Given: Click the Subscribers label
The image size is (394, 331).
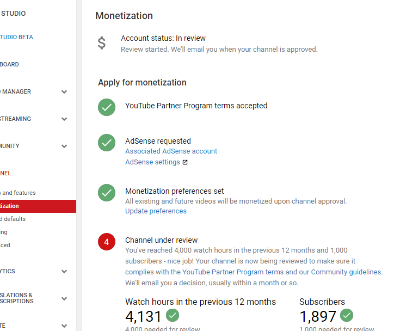Looking at the screenshot, I should click(322, 302).
